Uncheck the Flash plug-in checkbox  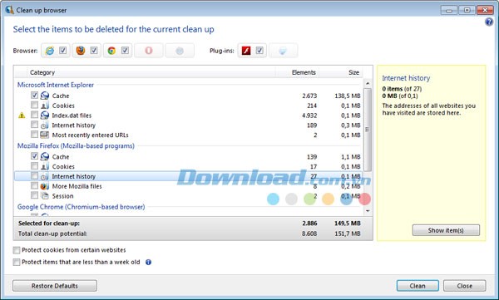[x=259, y=50]
